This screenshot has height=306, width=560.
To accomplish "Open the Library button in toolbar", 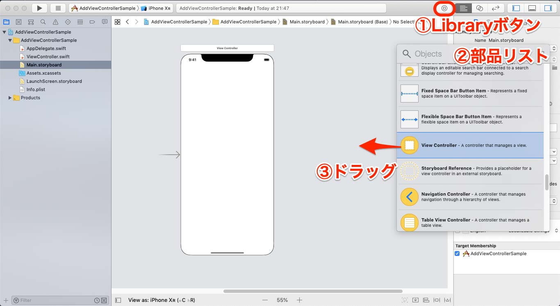I will pyautogui.click(x=444, y=8).
